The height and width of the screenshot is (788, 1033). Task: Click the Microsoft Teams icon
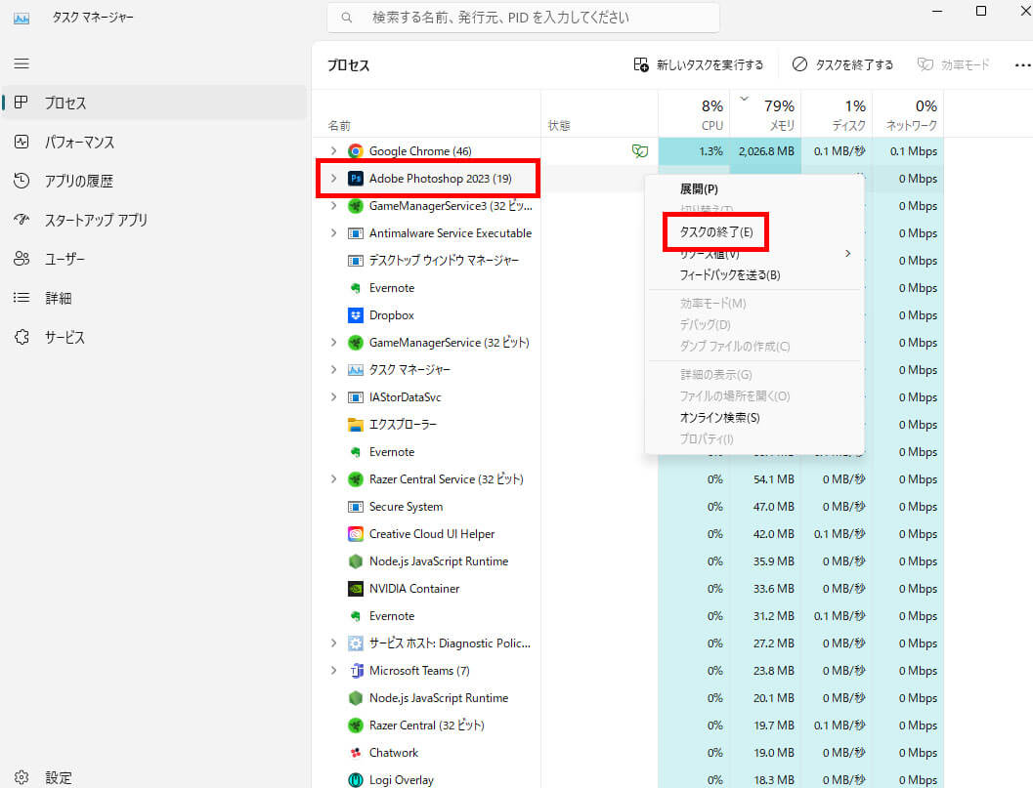click(355, 671)
